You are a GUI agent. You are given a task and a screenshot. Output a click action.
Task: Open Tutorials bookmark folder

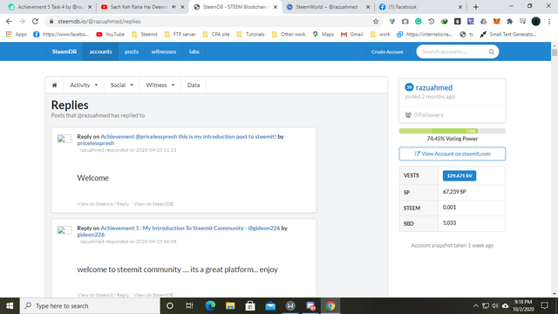tap(250, 34)
